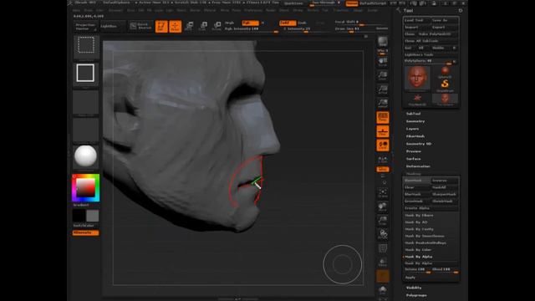Click Mask By Smoothness option
535x301 pixels.
[425, 236]
